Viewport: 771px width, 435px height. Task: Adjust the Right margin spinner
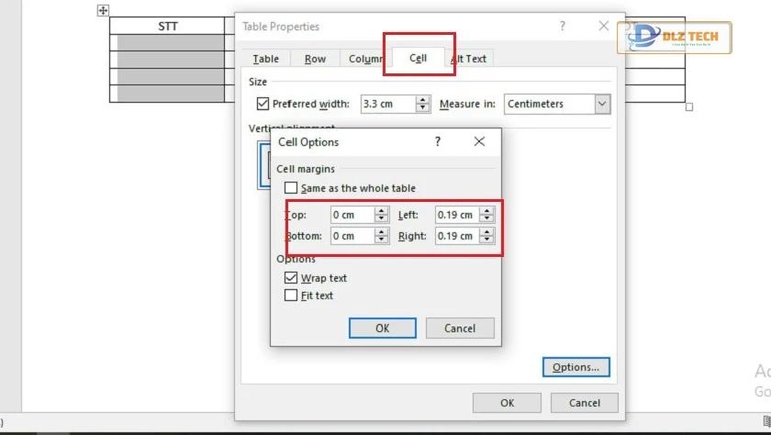click(x=486, y=236)
